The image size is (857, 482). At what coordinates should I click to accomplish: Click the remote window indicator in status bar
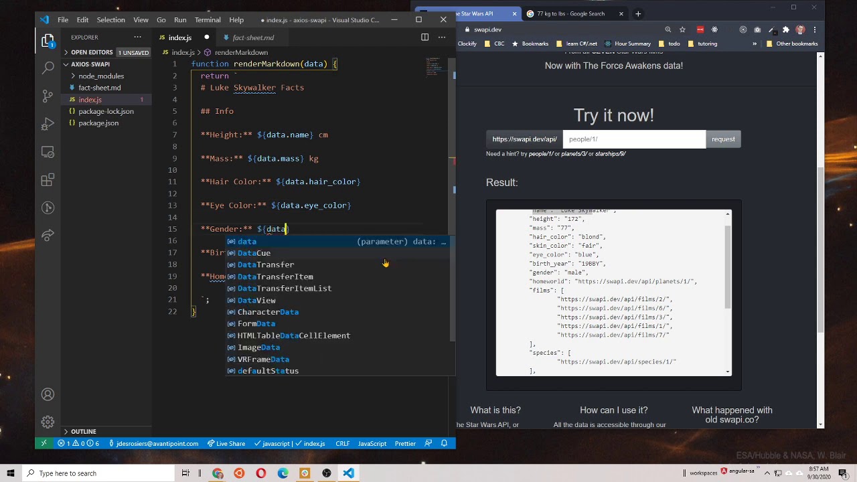coord(44,443)
